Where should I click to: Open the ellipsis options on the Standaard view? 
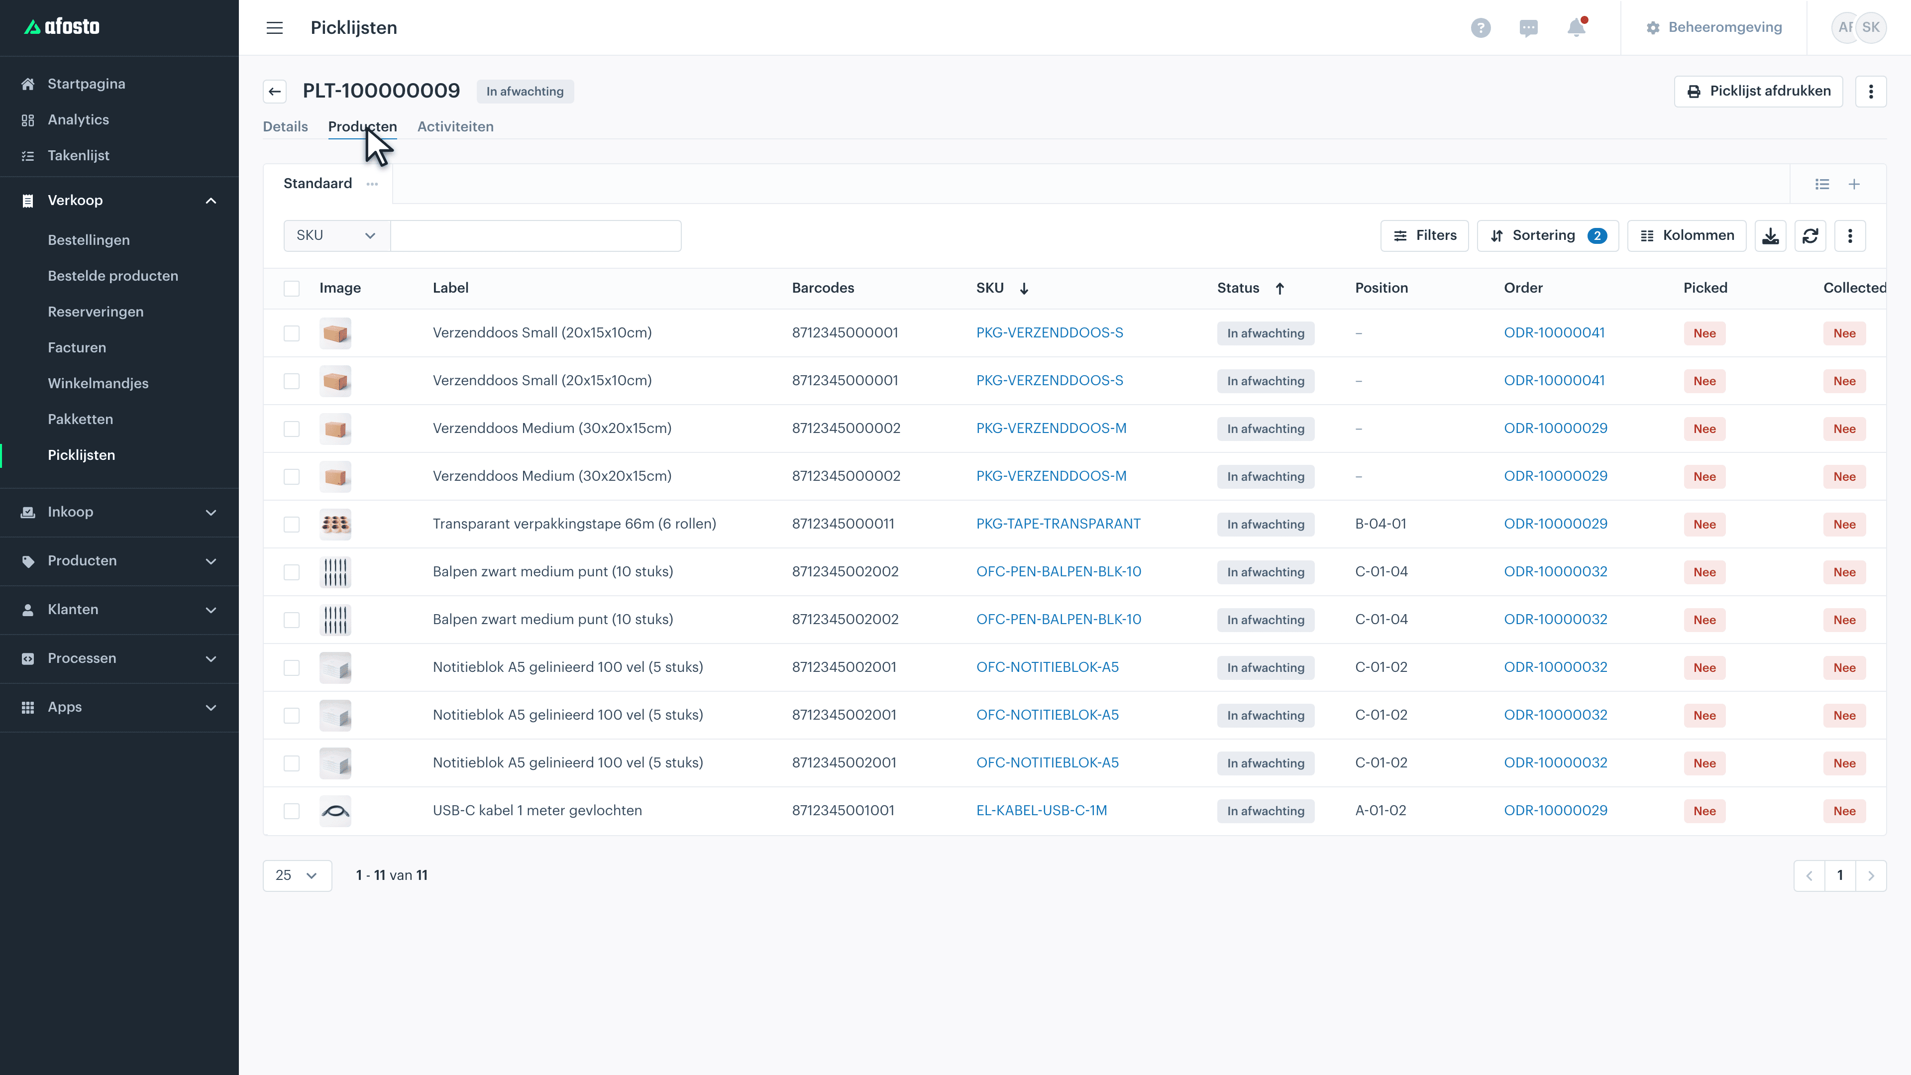pos(372,184)
